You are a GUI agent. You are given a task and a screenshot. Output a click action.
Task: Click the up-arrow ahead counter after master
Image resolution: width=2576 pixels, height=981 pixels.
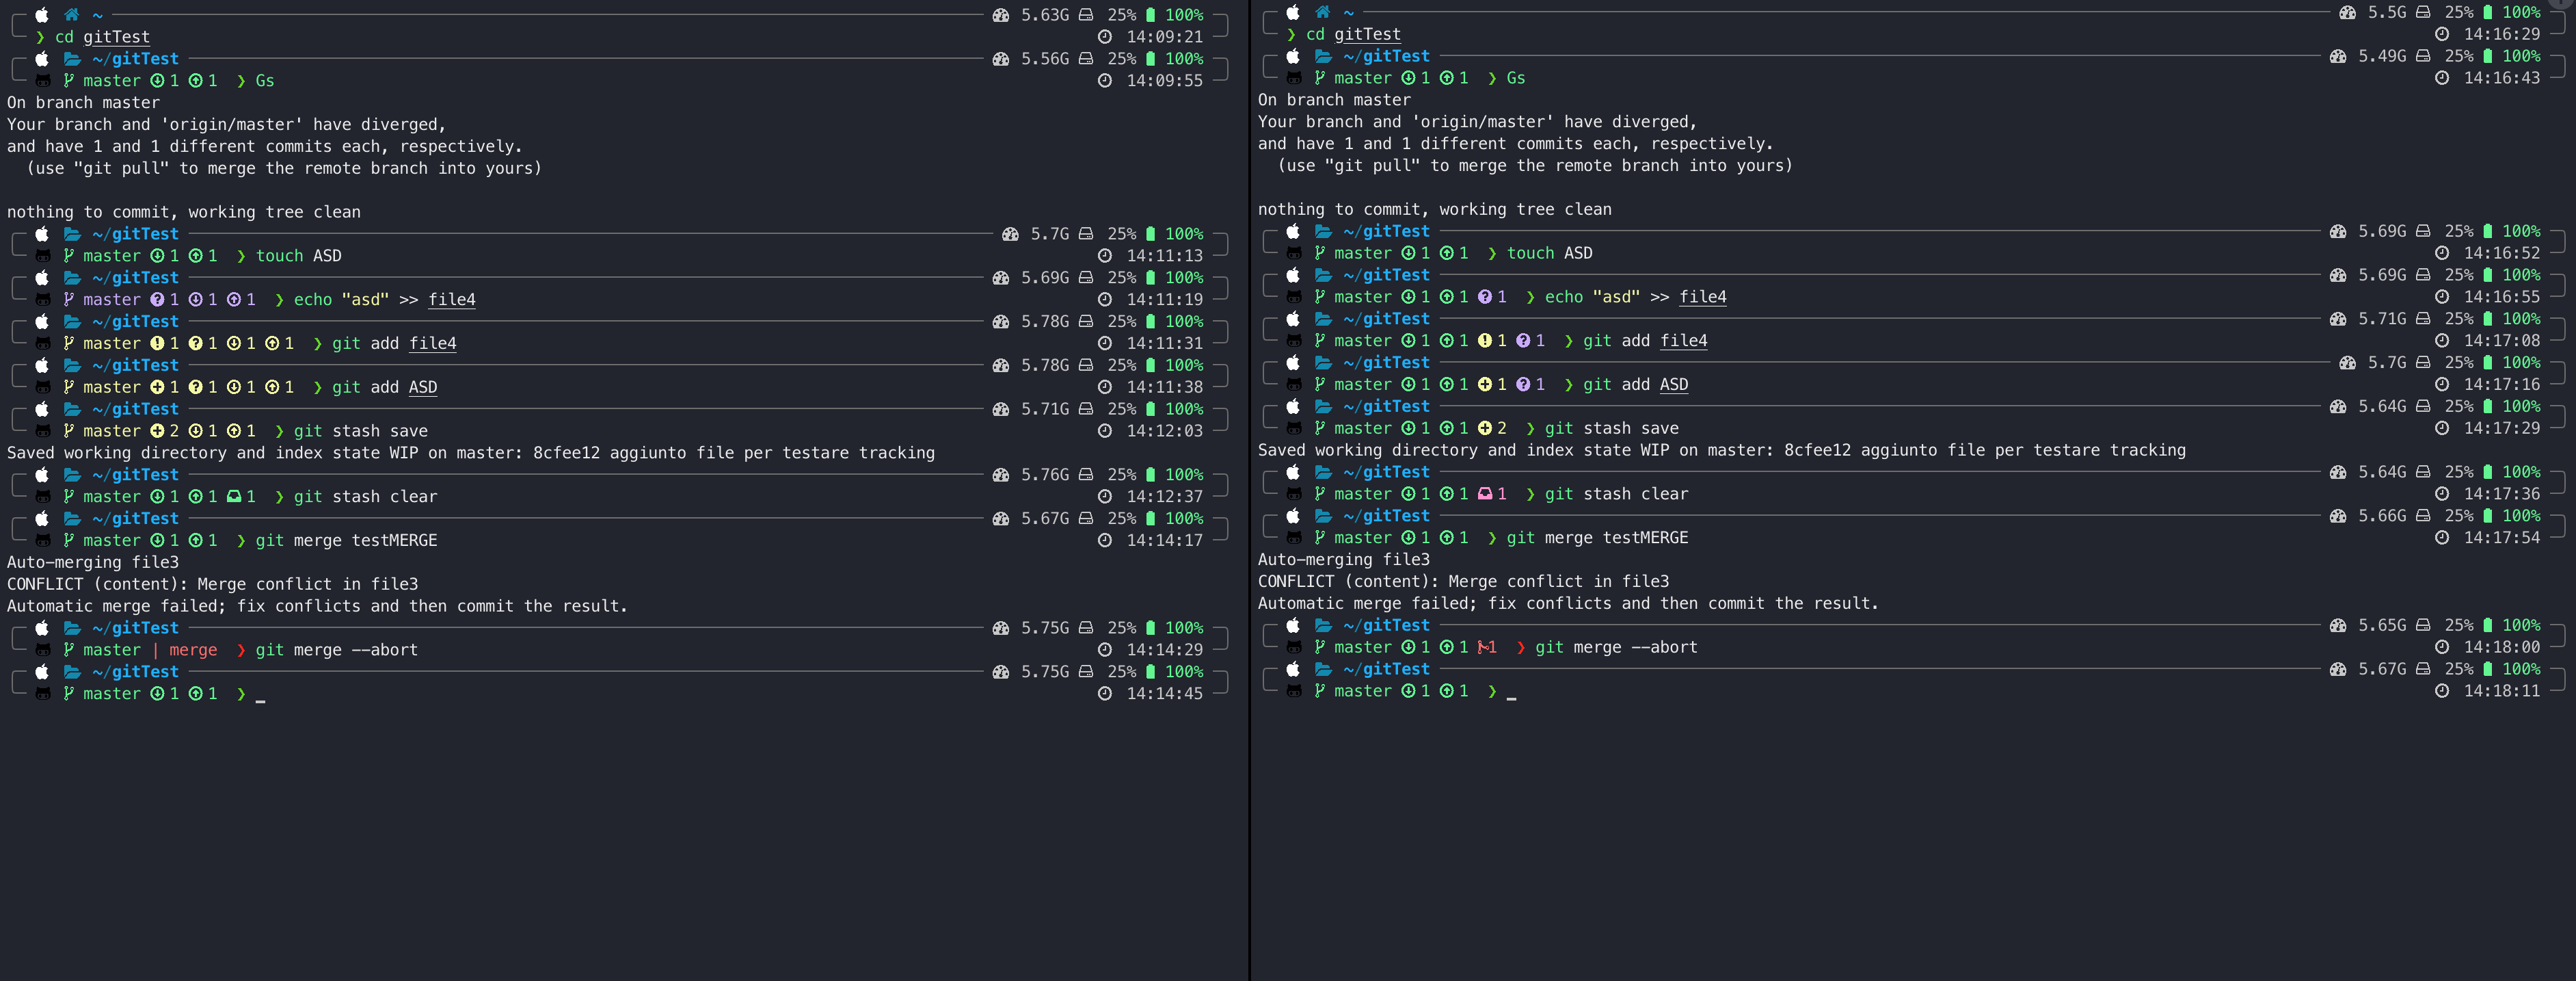(197, 80)
